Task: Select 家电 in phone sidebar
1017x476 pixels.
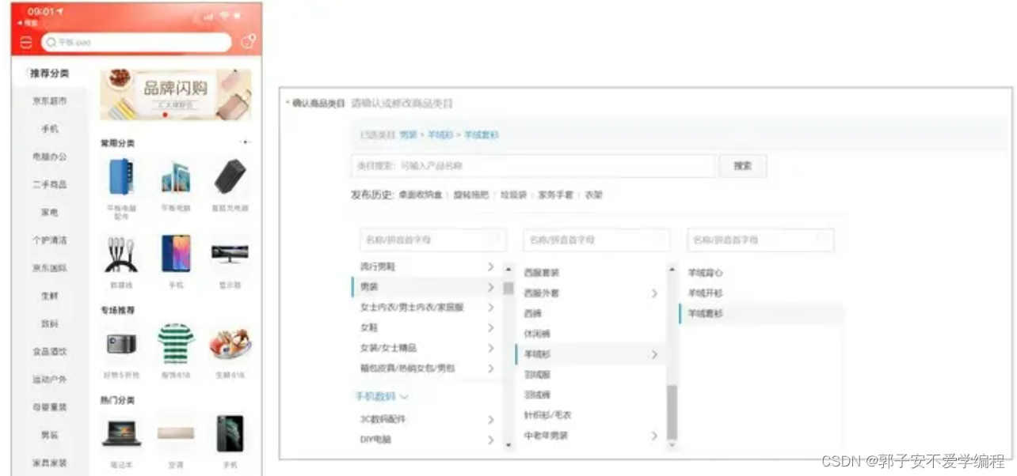Action: [x=49, y=213]
